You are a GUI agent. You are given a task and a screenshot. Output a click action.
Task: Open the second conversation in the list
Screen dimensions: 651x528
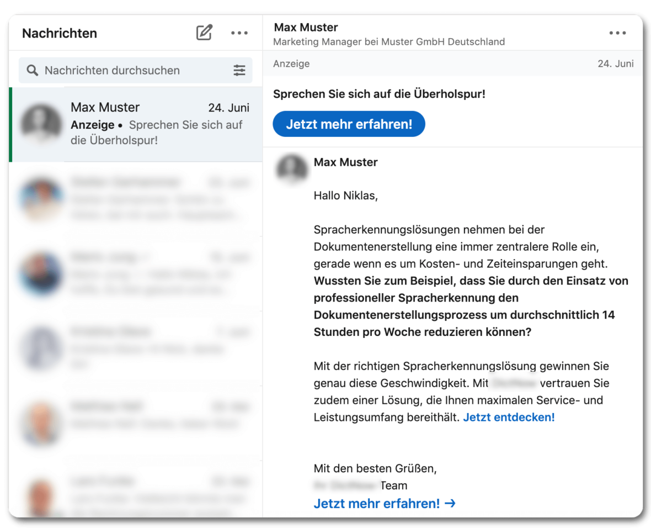(135, 199)
